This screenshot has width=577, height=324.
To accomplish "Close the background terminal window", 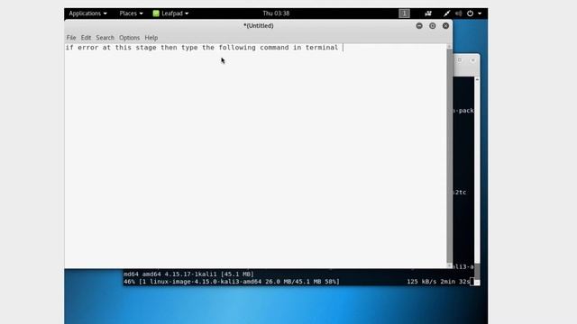I will (x=472, y=60).
